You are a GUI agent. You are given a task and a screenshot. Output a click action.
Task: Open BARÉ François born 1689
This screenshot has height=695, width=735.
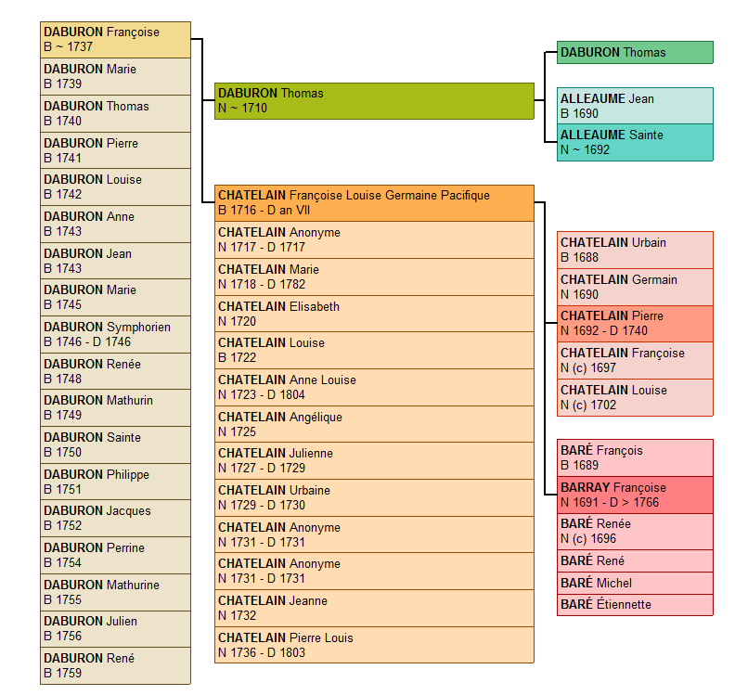point(635,457)
